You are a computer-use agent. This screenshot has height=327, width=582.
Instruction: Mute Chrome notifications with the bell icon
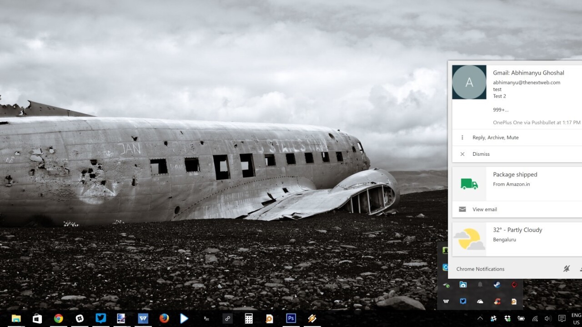[566, 269]
